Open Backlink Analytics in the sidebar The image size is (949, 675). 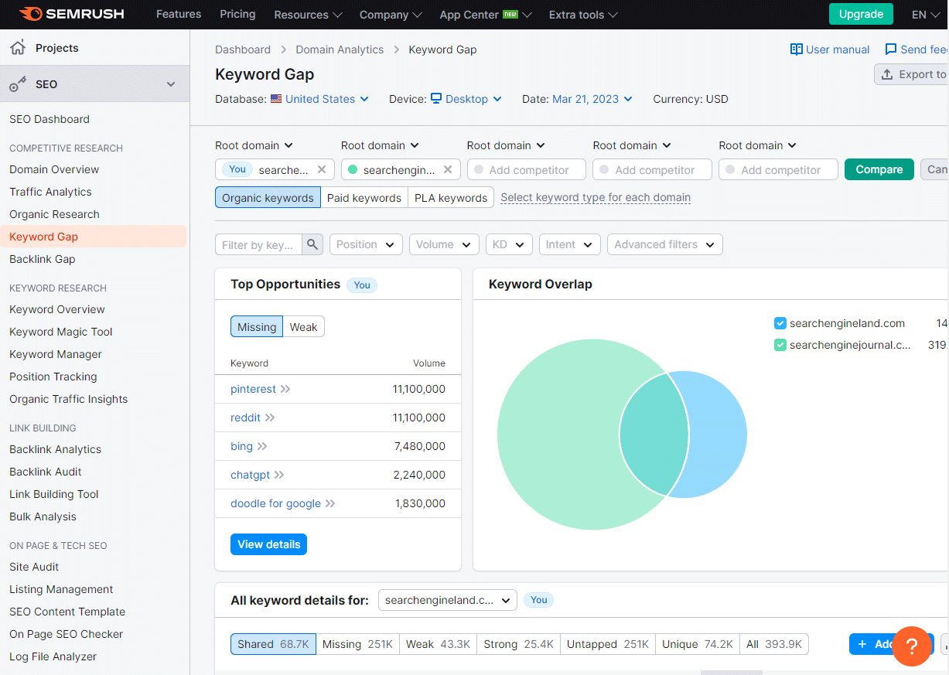coord(55,449)
